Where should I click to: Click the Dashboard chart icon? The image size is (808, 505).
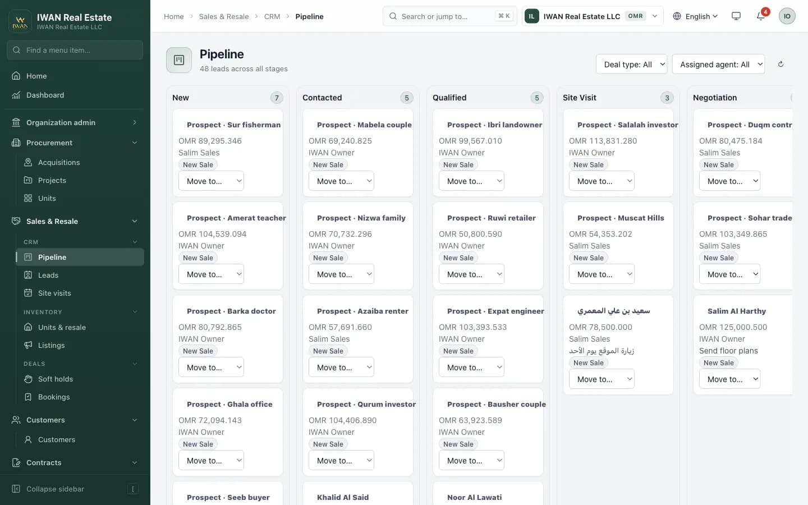16,95
